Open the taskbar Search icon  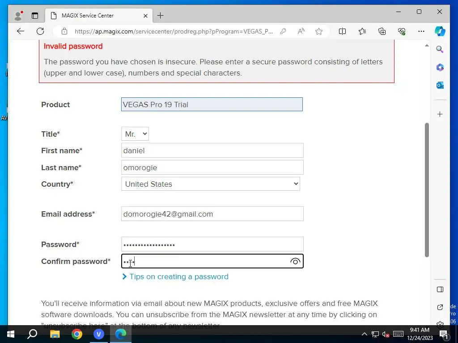32,334
